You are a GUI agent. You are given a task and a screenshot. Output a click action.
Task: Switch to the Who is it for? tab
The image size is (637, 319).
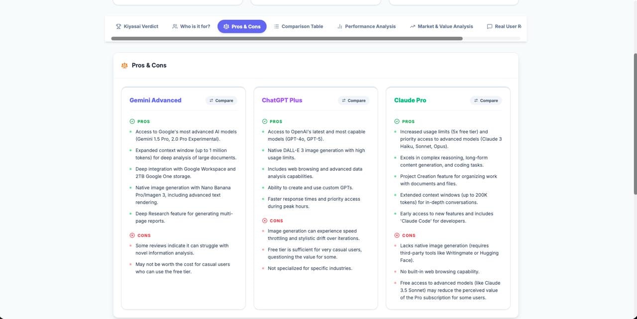click(191, 26)
